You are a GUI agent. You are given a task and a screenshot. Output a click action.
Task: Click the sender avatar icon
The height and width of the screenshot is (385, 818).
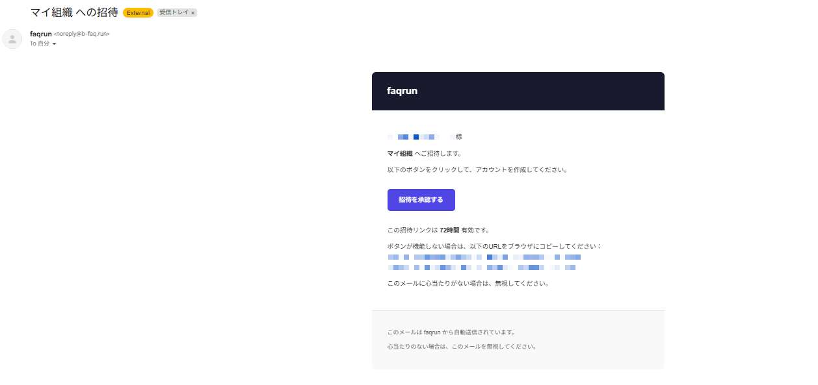12,39
